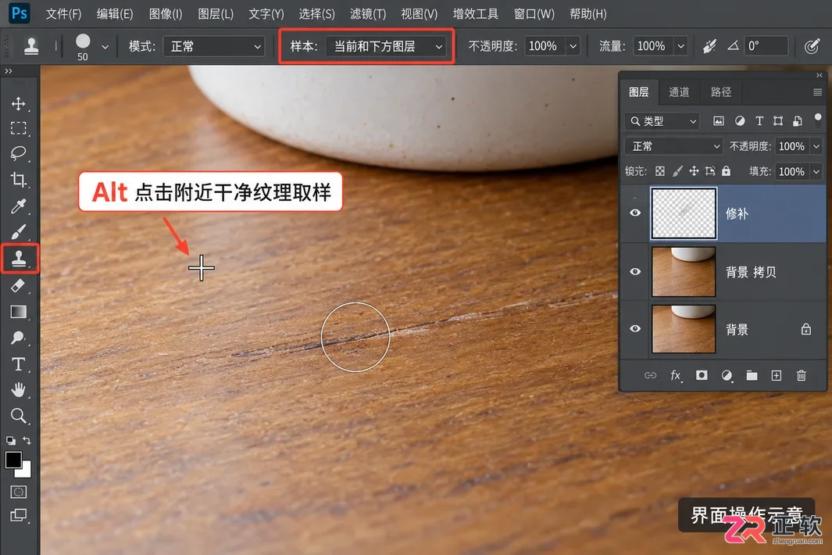
Task: Open the 填充 fill dropdown arrow
Action: pos(816,171)
